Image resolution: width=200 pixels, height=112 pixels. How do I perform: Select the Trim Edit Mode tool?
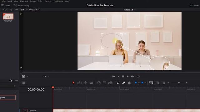point(79,83)
